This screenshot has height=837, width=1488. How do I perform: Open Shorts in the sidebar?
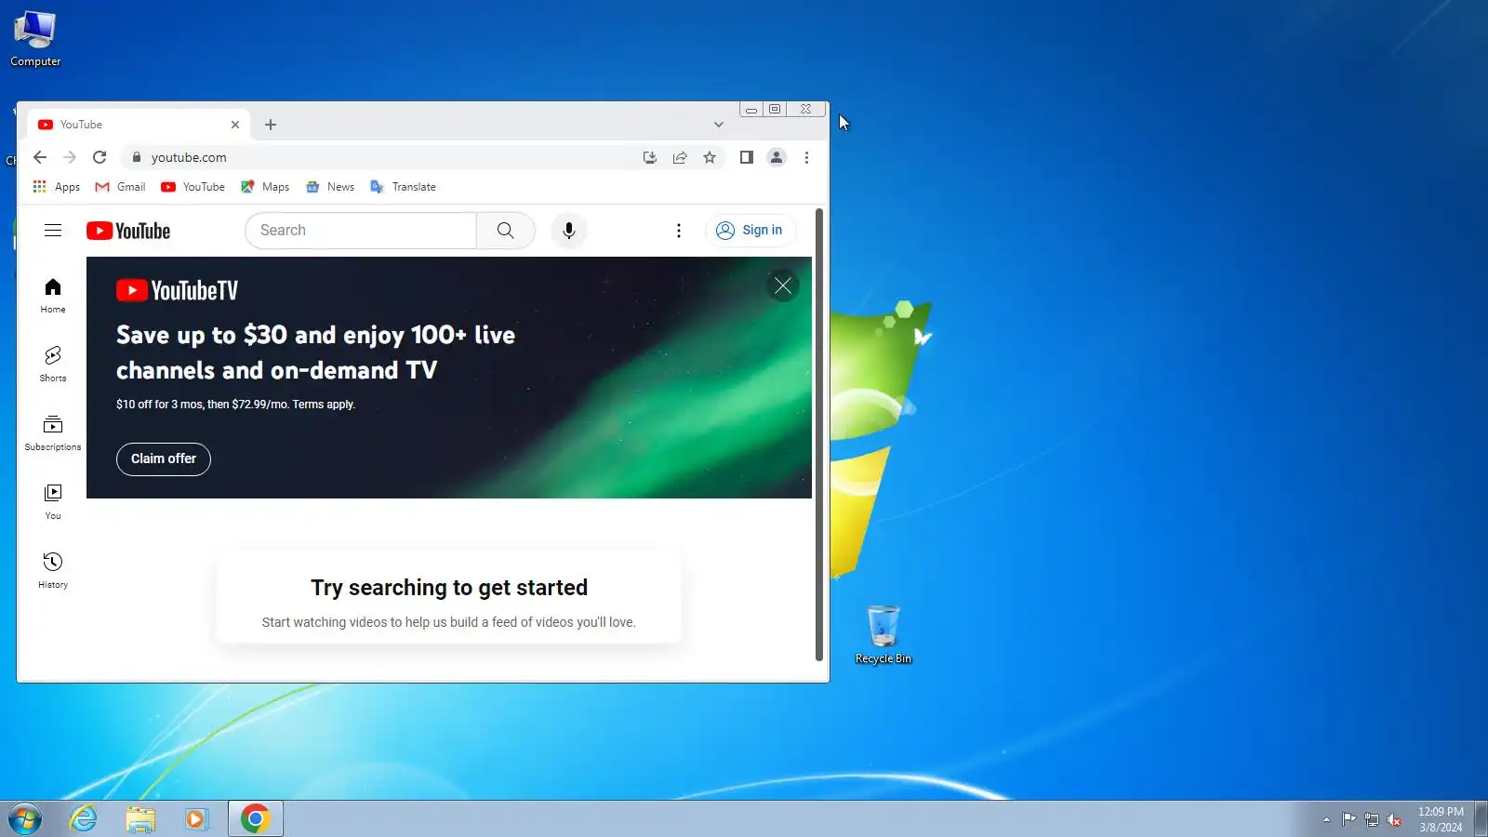[x=53, y=365]
